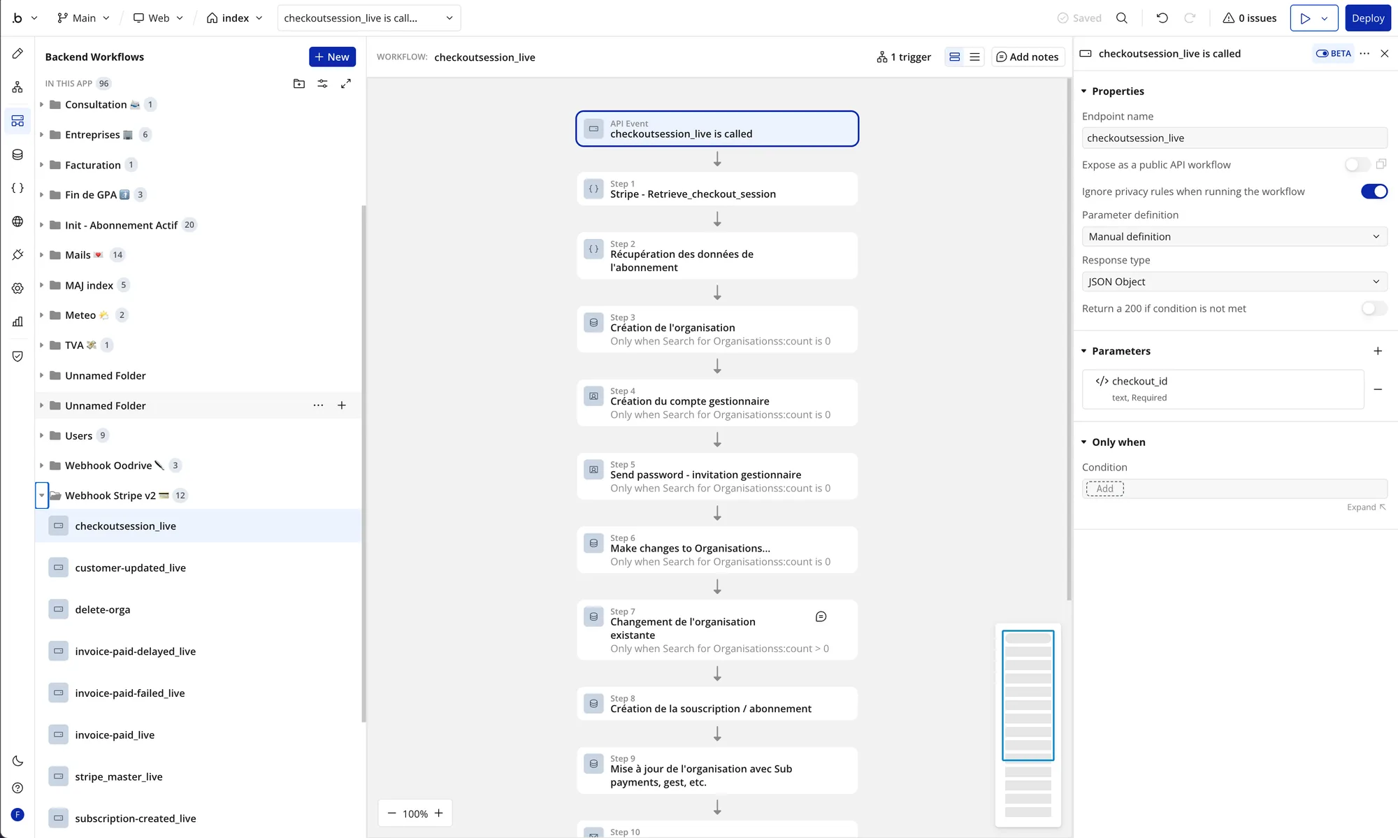Open the Styles tab globe icon
Screen dimensions: 1398x838
pos(17,222)
